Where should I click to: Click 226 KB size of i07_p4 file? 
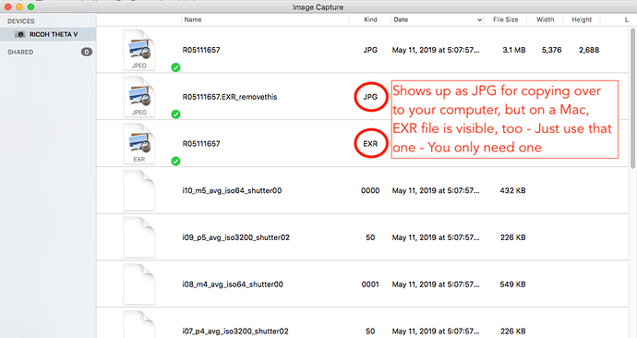coord(512,332)
